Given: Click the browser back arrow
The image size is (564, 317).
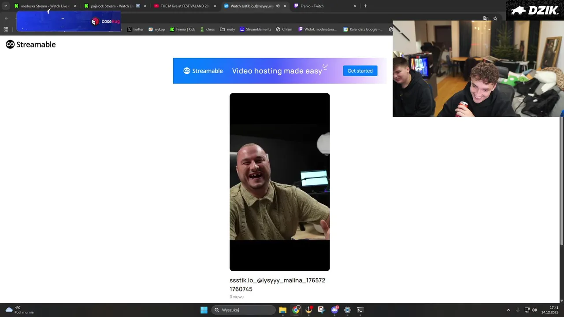Looking at the screenshot, I should [x=6, y=18].
